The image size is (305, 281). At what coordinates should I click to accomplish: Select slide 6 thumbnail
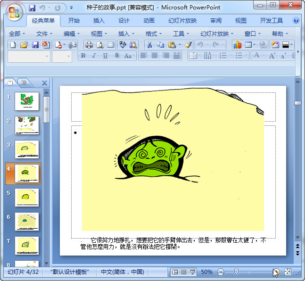[27, 222]
